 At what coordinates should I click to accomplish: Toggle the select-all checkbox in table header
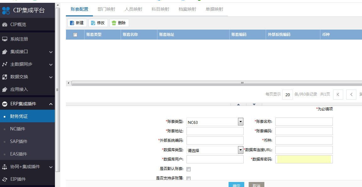[x=75, y=35]
